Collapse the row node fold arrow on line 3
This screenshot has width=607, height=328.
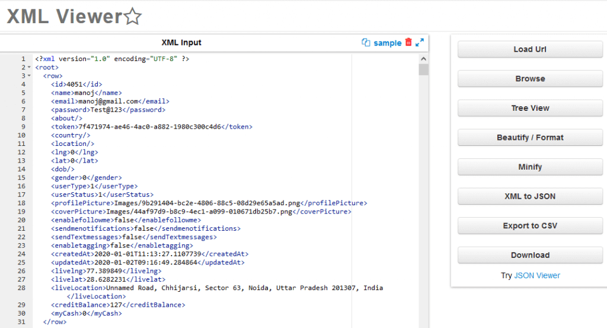pyautogui.click(x=29, y=76)
